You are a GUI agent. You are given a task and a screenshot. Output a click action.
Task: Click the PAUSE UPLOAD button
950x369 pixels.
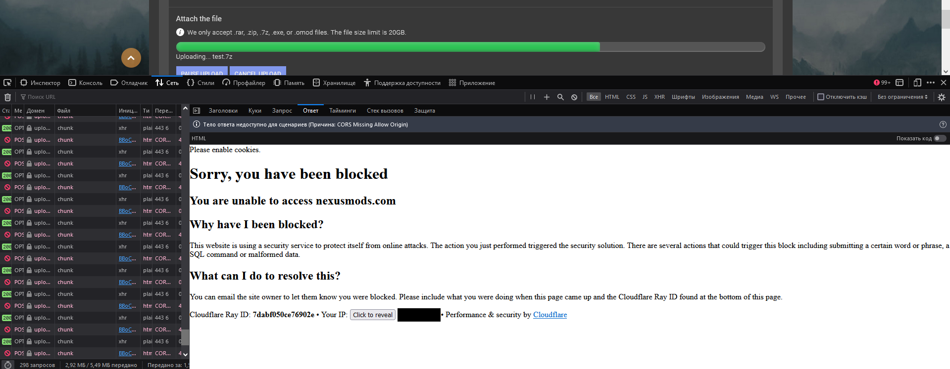tap(202, 71)
